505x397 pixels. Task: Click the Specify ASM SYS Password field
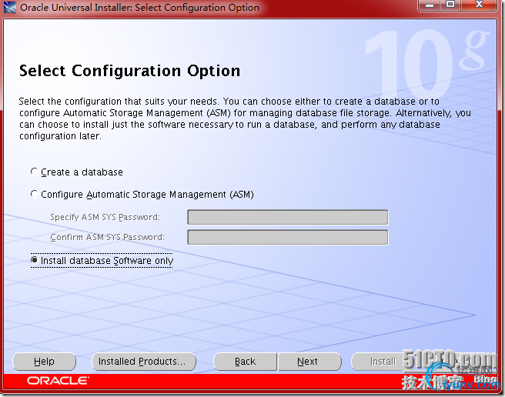[x=288, y=217]
